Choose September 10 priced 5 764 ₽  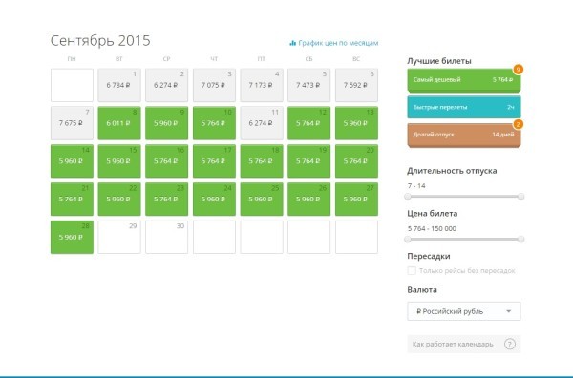tap(214, 123)
